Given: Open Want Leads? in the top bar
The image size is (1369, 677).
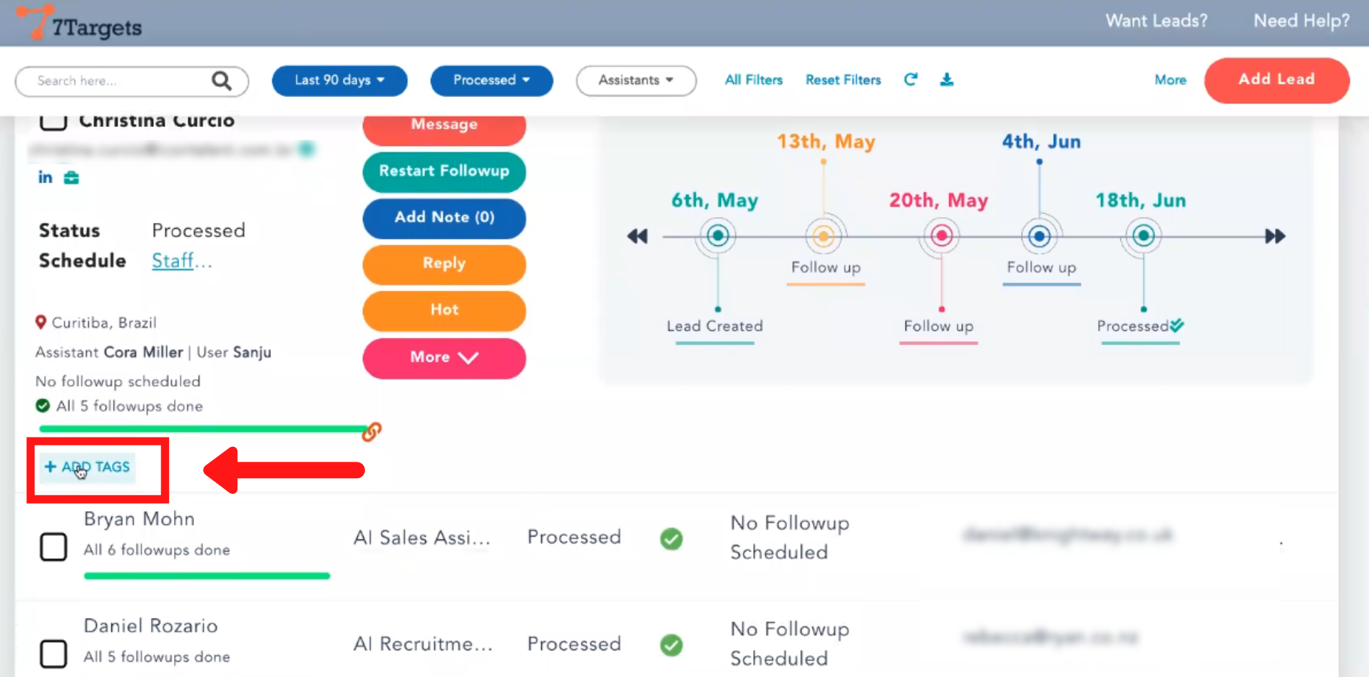Looking at the screenshot, I should point(1156,21).
